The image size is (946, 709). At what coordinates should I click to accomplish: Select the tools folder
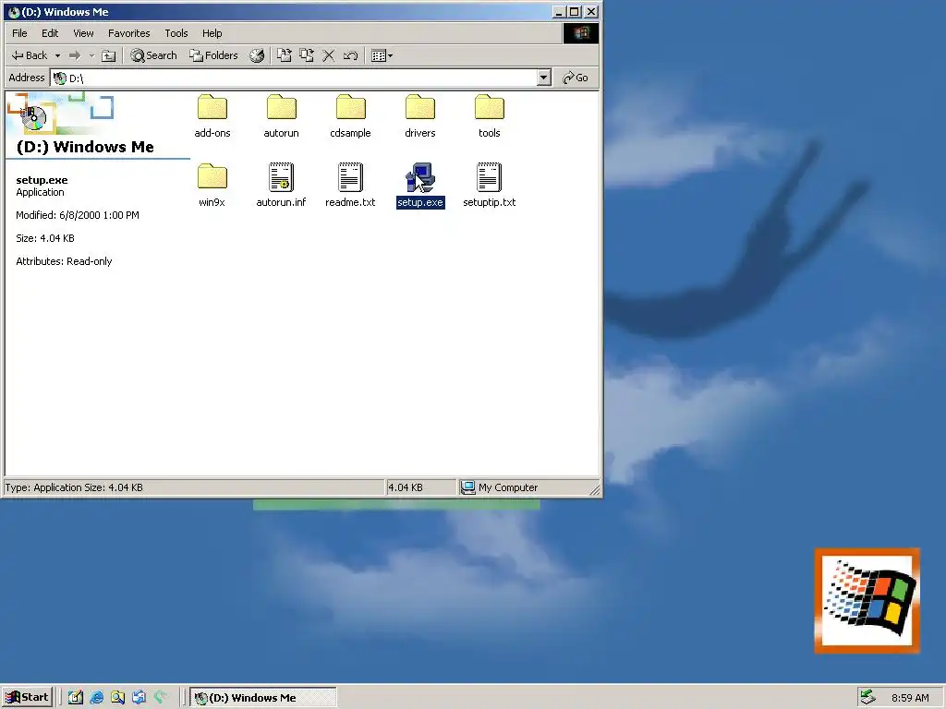click(x=490, y=115)
